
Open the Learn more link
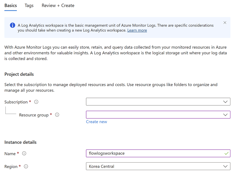click(137, 30)
